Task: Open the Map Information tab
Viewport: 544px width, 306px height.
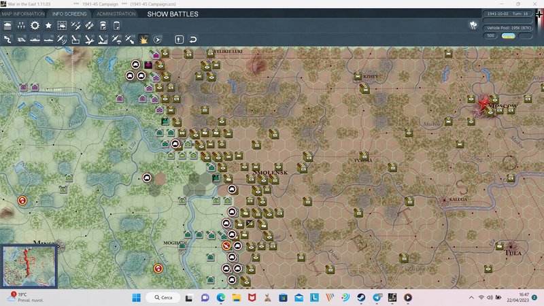Action: click(x=23, y=14)
